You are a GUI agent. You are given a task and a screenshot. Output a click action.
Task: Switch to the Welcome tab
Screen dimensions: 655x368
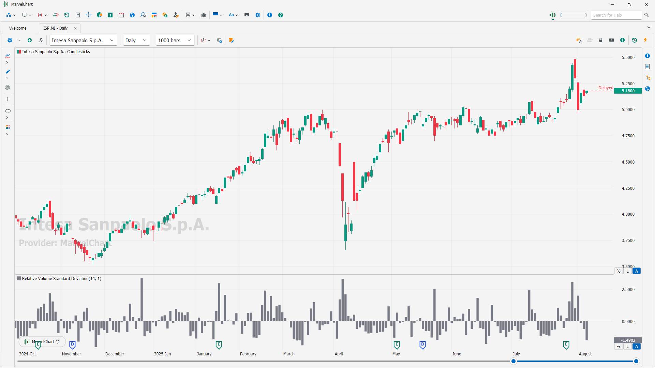tap(18, 28)
